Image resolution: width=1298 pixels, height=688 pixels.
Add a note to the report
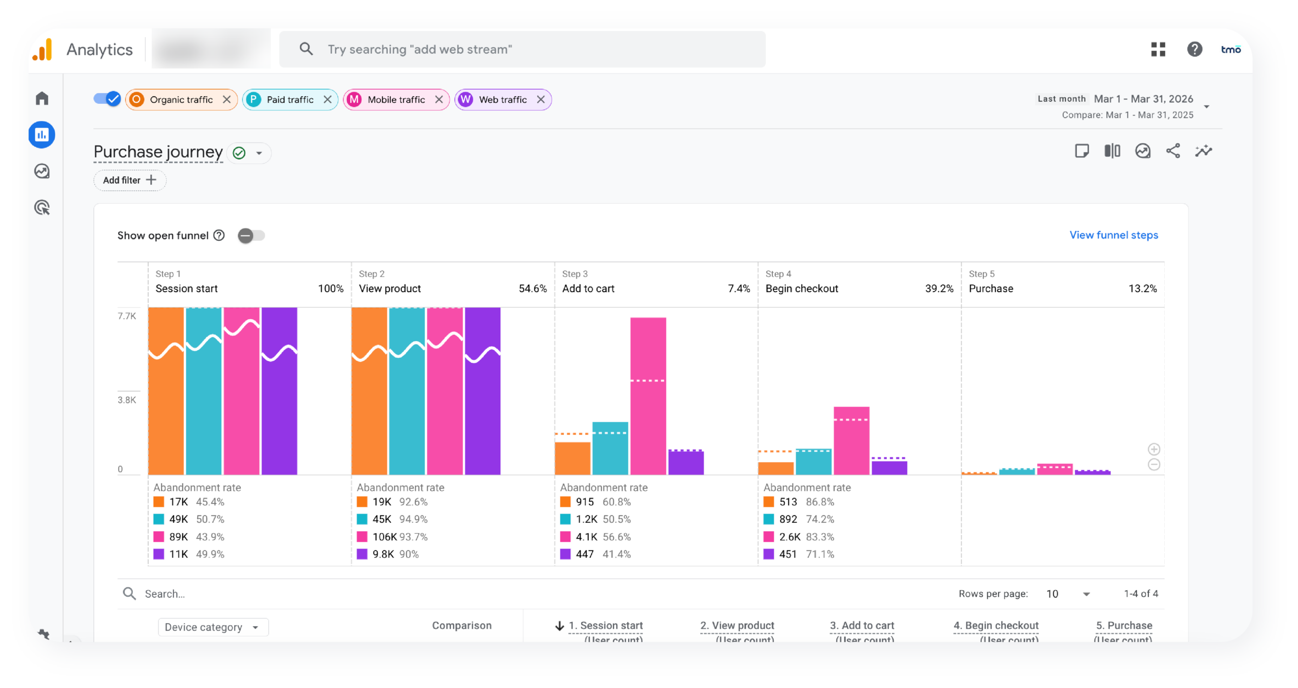[x=1083, y=150]
